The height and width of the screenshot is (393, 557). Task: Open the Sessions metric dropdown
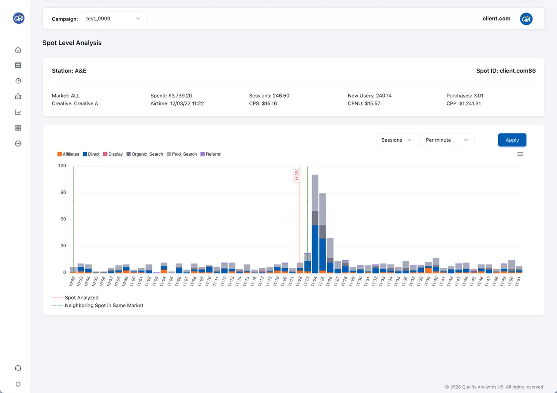396,140
